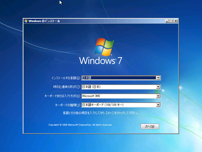This screenshot has width=202, height=152.
Task: Click the Microsoft Corporation copyright text
Action: click(80, 125)
